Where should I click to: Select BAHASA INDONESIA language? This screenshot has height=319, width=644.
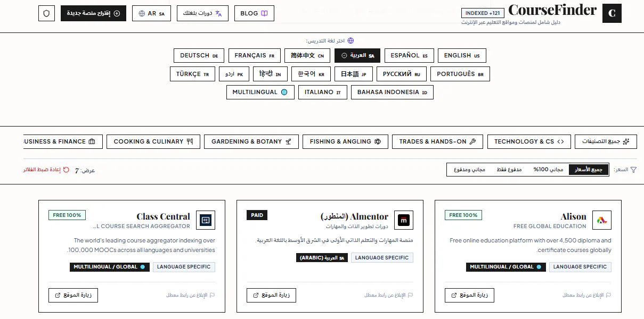[x=392, y=92]
